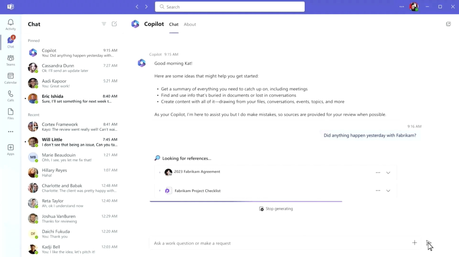Click the Pinned section header
This screenshot has width=459, height=257.
point(34,41)
